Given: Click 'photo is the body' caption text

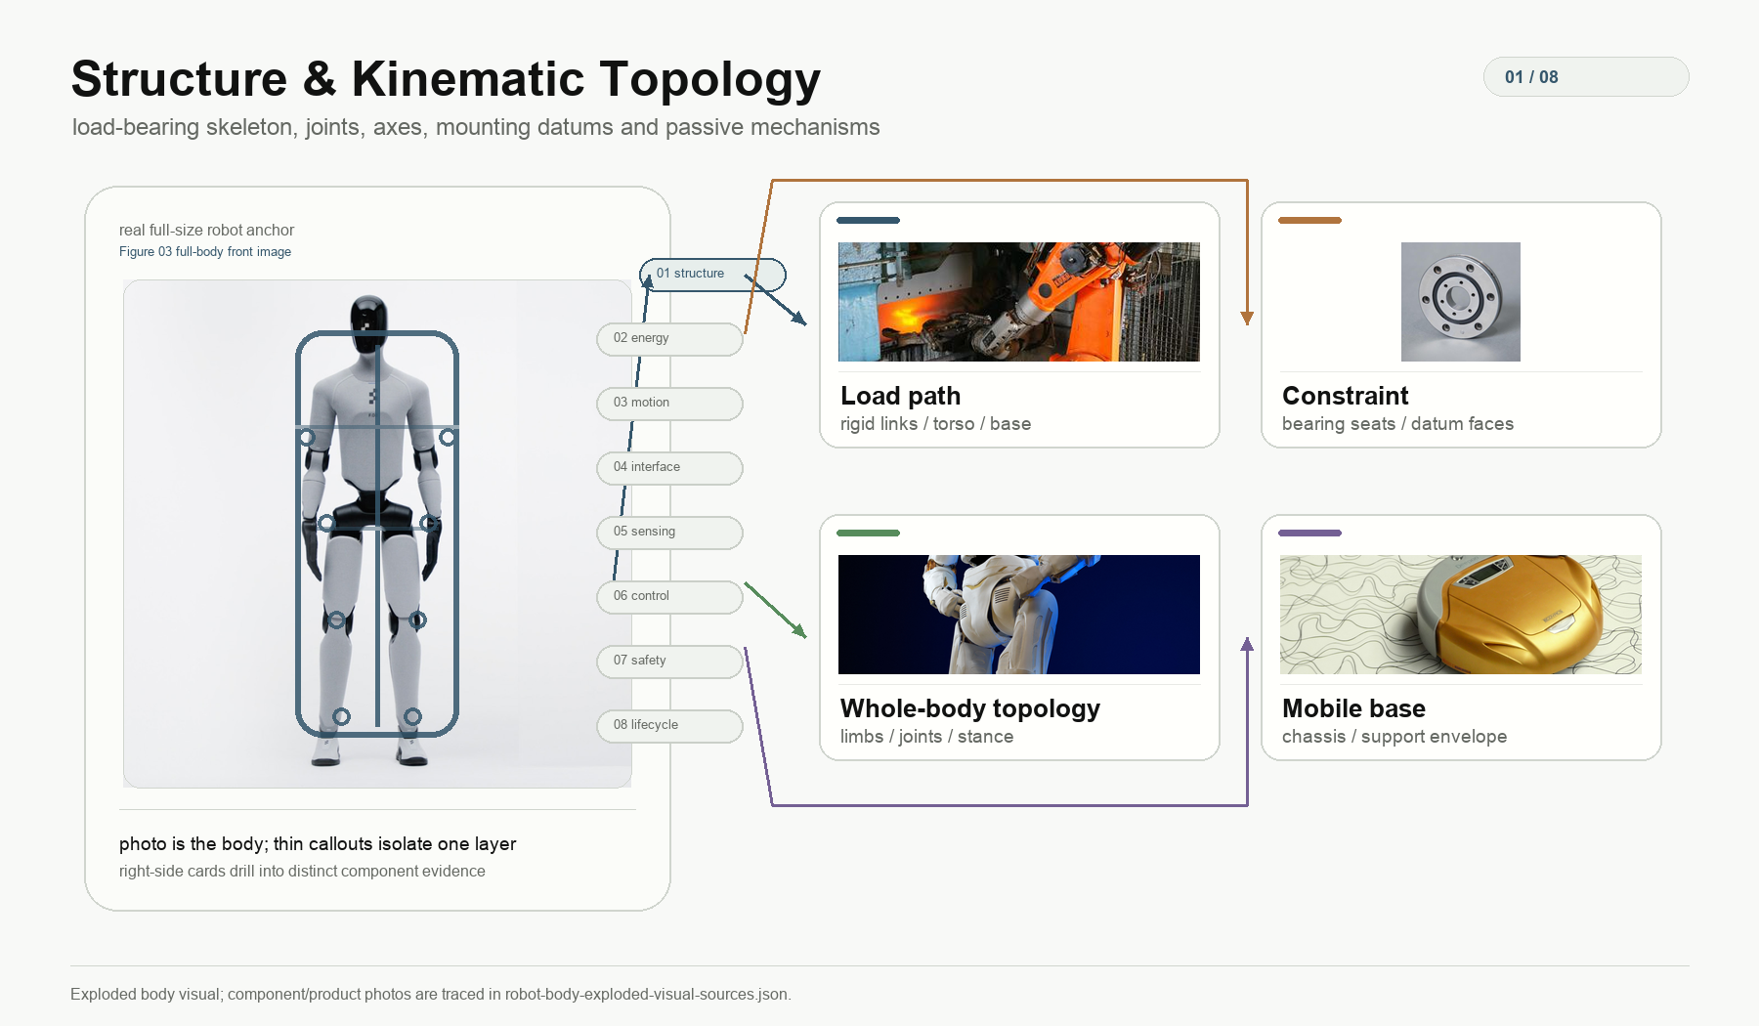Looking at the screenshot, I should (318, 844).
